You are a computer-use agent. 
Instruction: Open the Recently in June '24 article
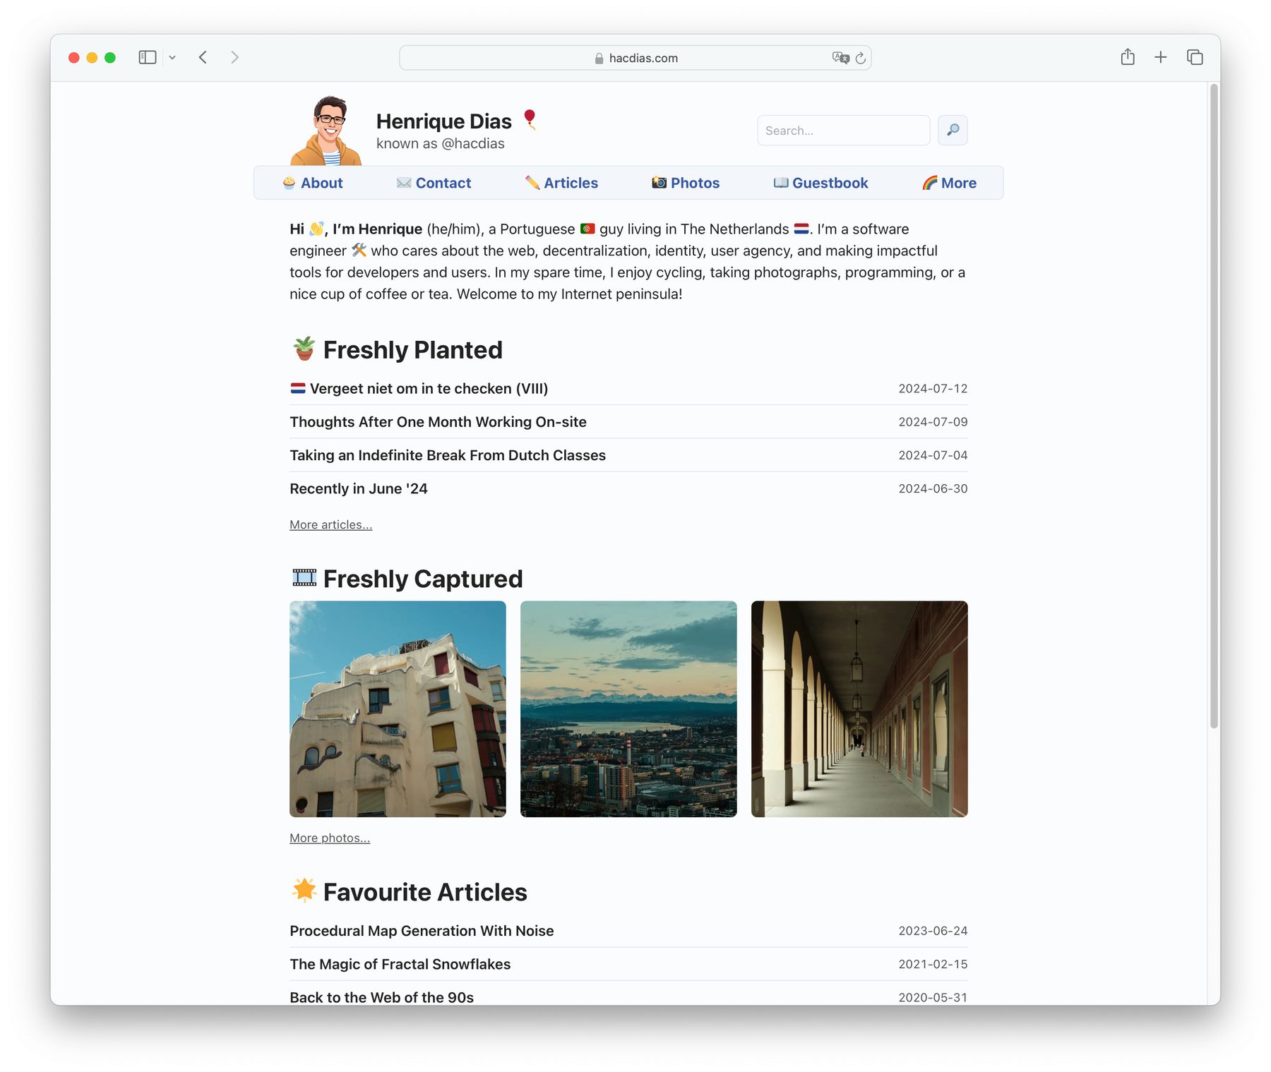(359, 488)
